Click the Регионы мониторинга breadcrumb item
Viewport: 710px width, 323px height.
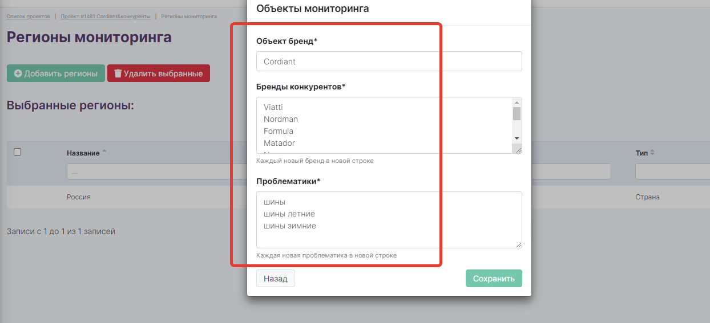click(189, 17)
